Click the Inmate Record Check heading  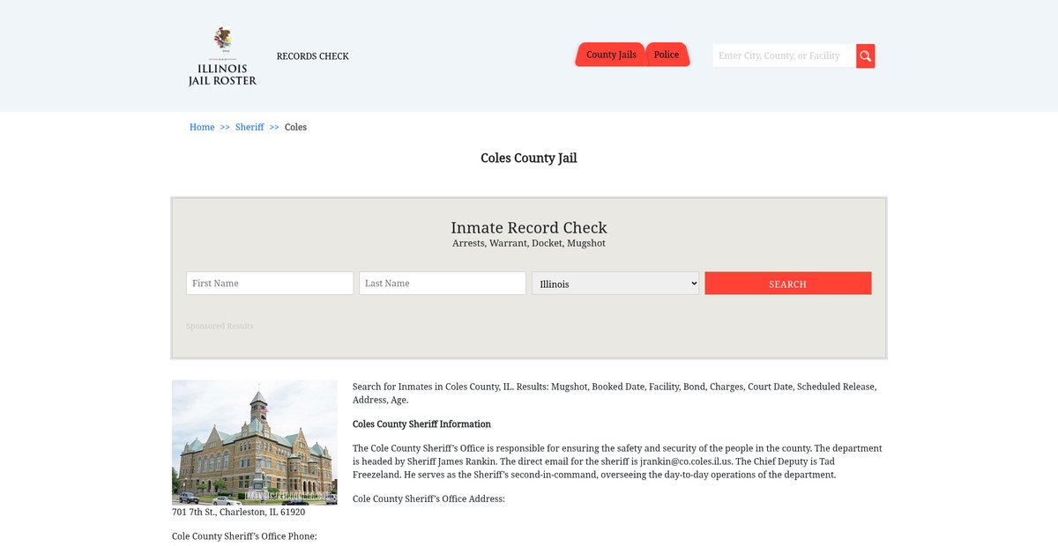point(529,228)
